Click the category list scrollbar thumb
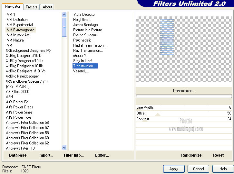This screenshot has width=234, height=174. (x=64, y=27)
